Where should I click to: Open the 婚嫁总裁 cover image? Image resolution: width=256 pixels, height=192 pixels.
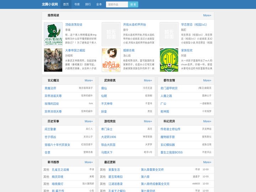pos(111,60)
